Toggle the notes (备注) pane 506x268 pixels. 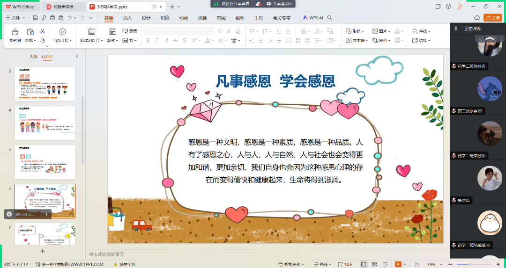(x=322, y=264)
